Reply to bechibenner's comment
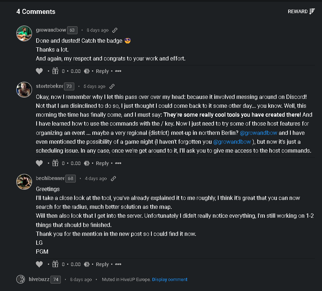 click(102, 264)
